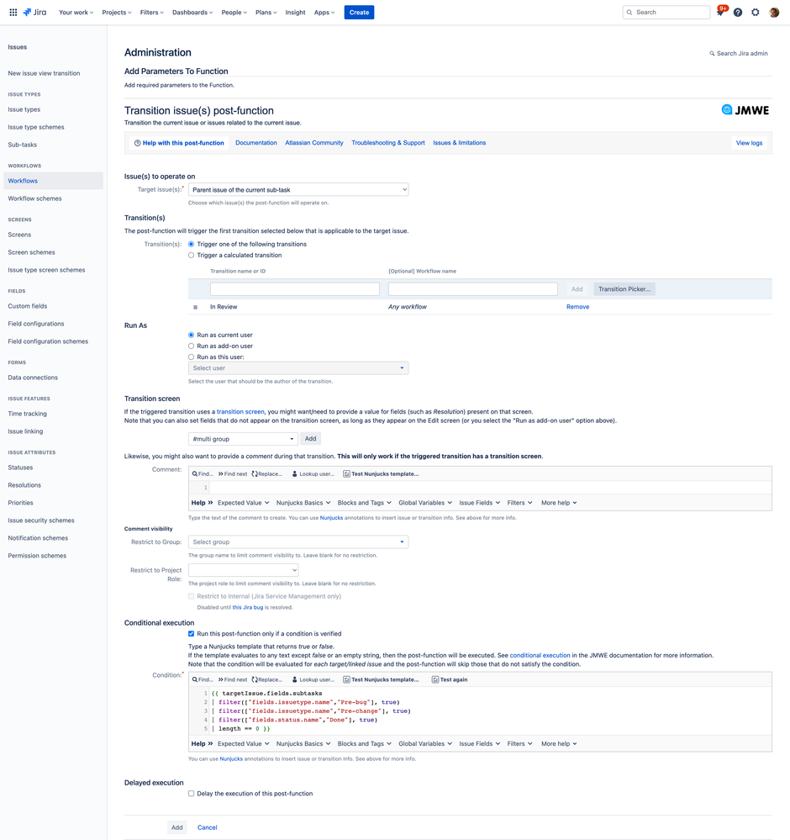Open the Projects menu
This screenshot has height=840, width=790.
pyautogui.click(x=116, y=13)
